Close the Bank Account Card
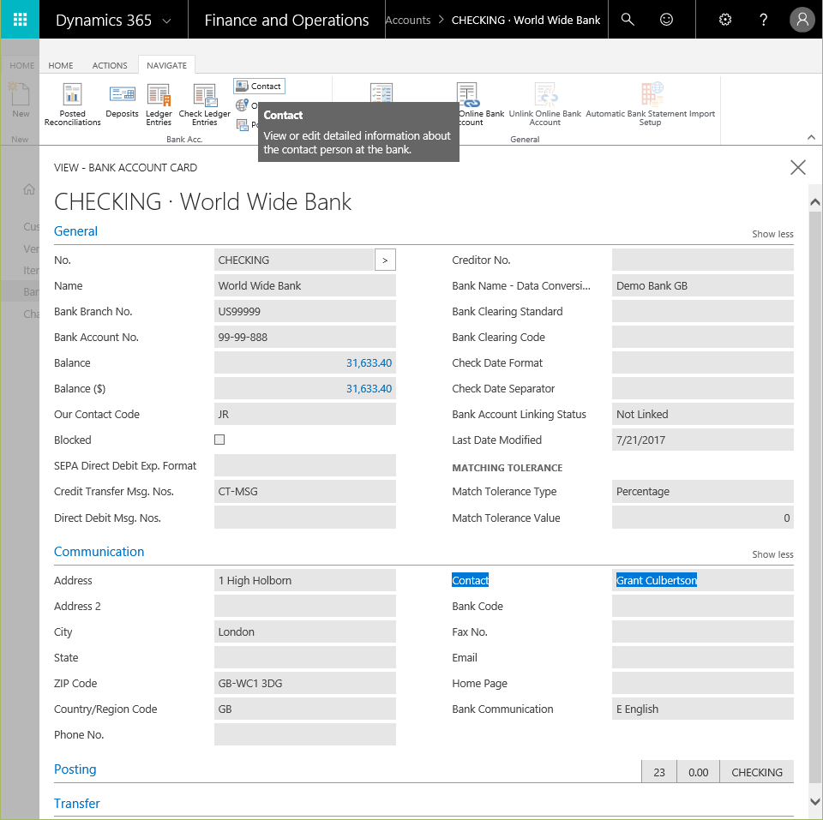 coord(798,167)
